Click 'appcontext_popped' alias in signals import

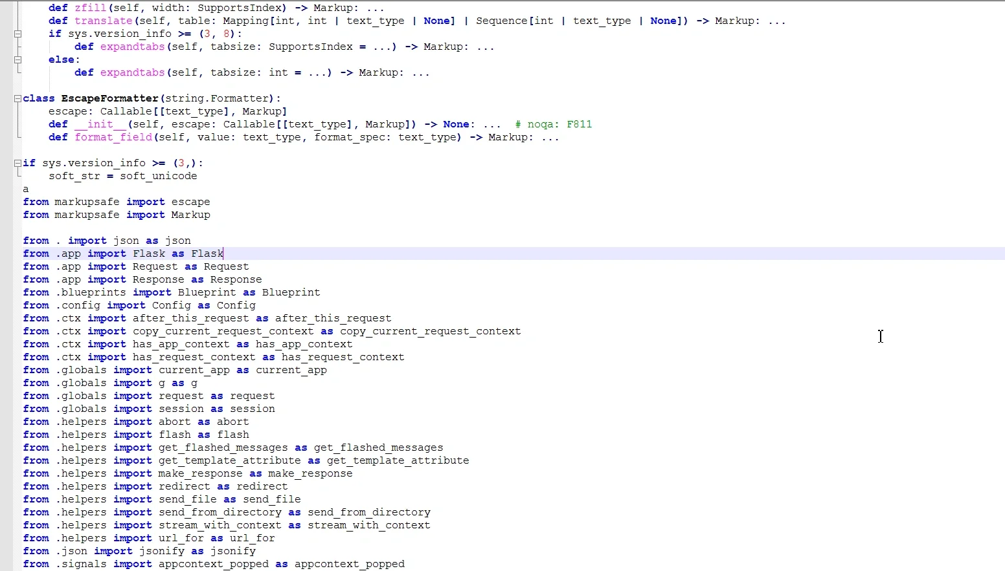click(x=349, y=564)
